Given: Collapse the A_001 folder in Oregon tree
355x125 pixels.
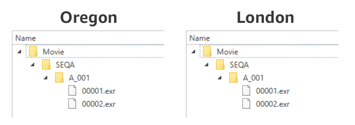Looking at the screenshot, I should [x=46, y=78].
